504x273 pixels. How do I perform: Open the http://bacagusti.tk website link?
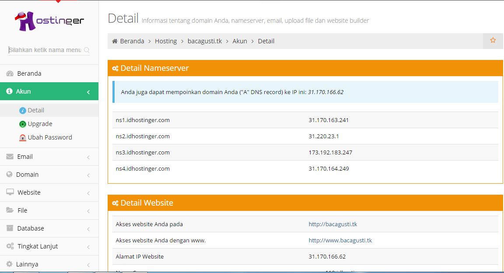tap(332, 224)
